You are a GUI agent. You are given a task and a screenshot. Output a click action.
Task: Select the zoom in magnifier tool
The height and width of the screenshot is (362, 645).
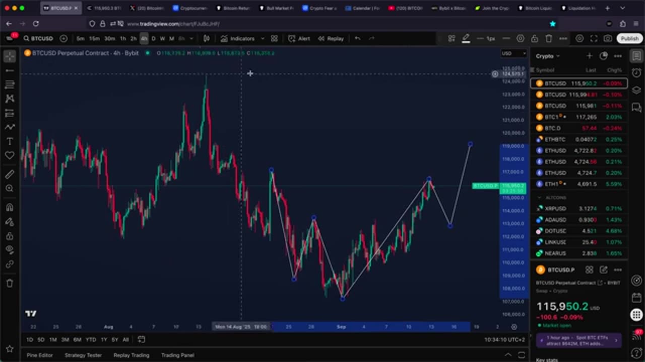[10, 189]
